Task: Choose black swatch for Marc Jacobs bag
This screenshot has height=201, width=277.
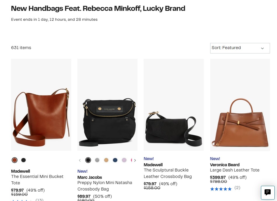Action: point(88,160)
